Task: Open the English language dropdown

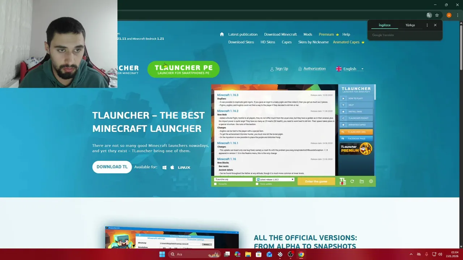Action: point(350,69)
